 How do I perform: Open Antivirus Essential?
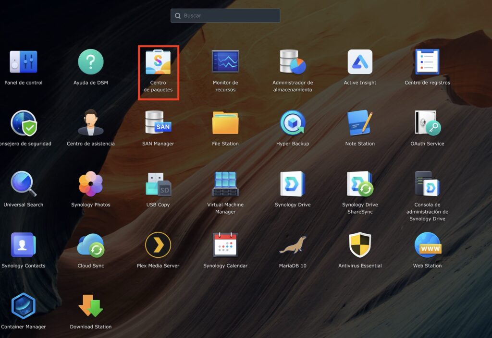[x=360, y=245]
